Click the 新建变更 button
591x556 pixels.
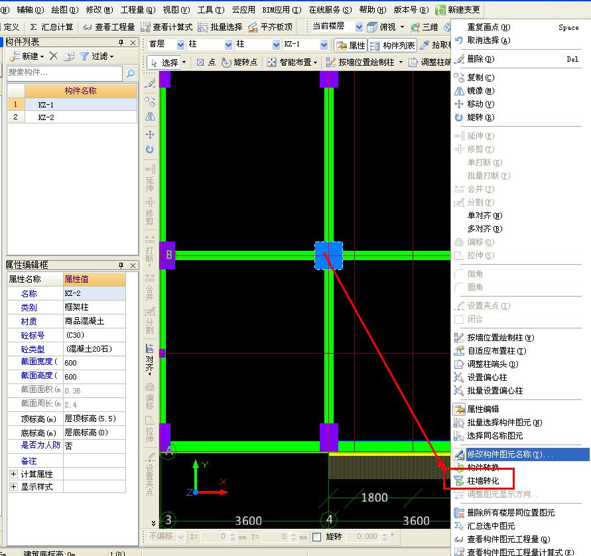(459, 10)
